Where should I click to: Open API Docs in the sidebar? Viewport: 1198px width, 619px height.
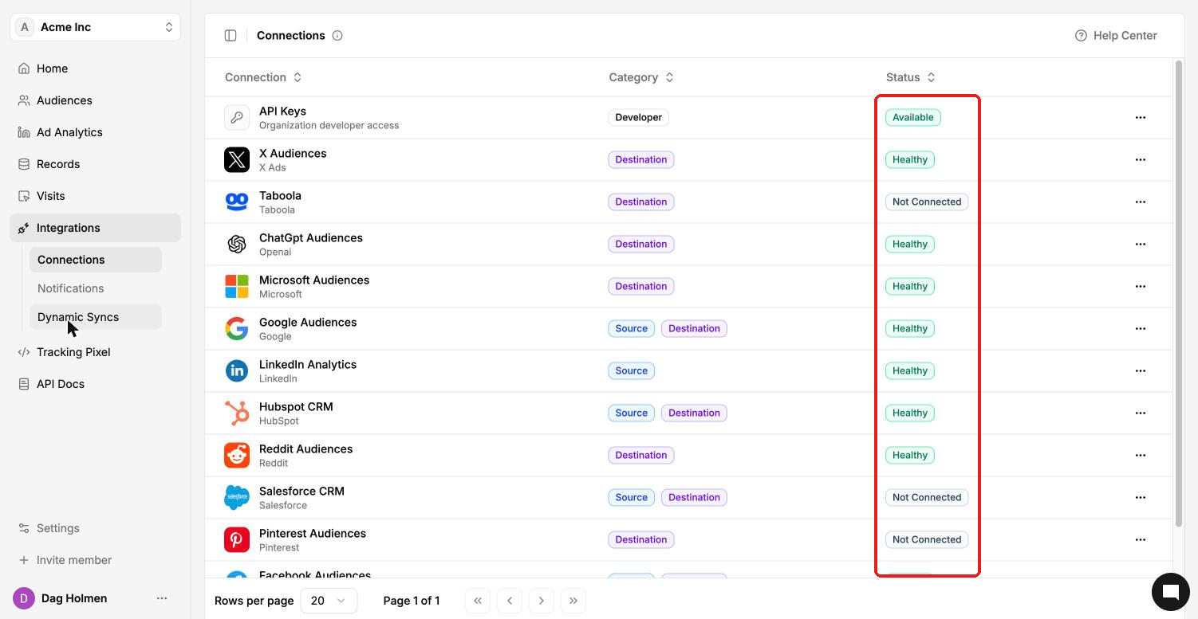point(96,384)
